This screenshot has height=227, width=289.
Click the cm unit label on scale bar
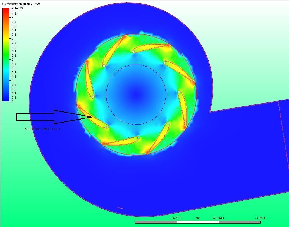click(197, 218)
